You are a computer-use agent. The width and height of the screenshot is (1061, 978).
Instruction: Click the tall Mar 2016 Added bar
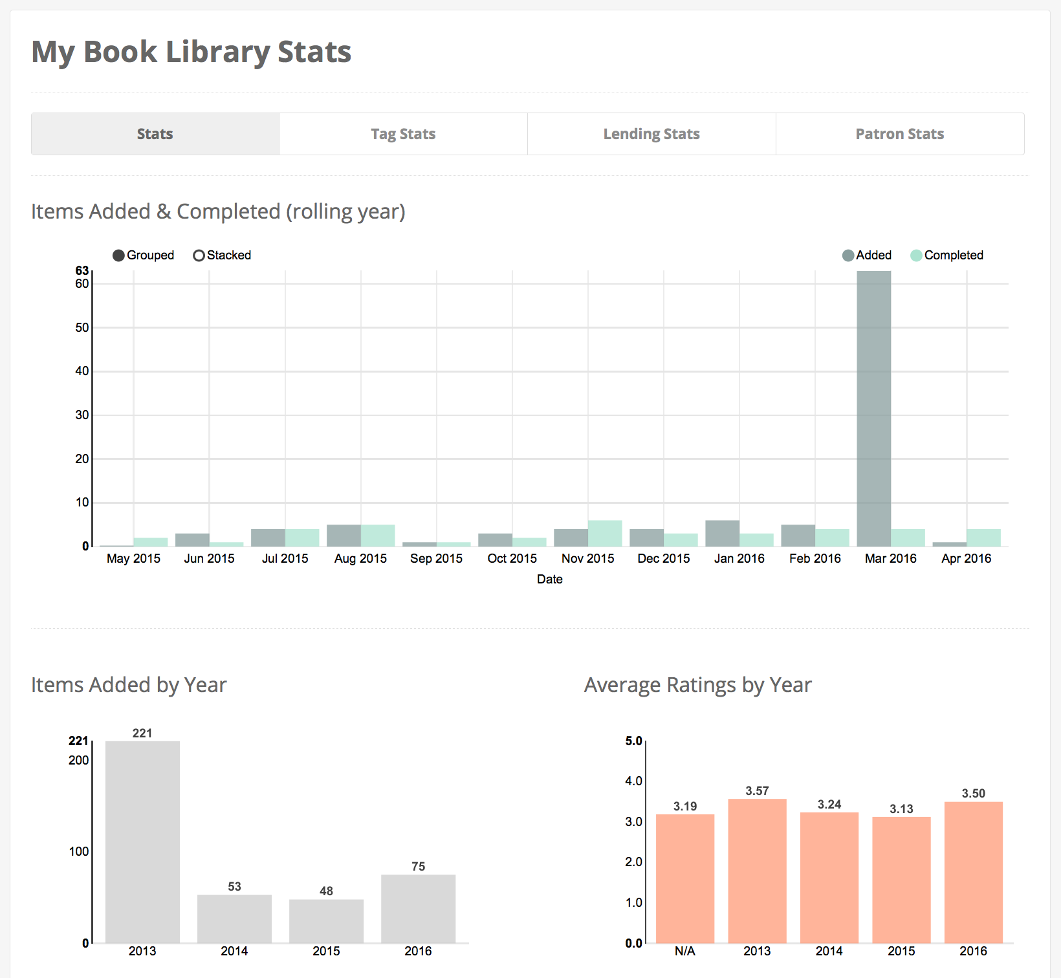coord(873,407)
